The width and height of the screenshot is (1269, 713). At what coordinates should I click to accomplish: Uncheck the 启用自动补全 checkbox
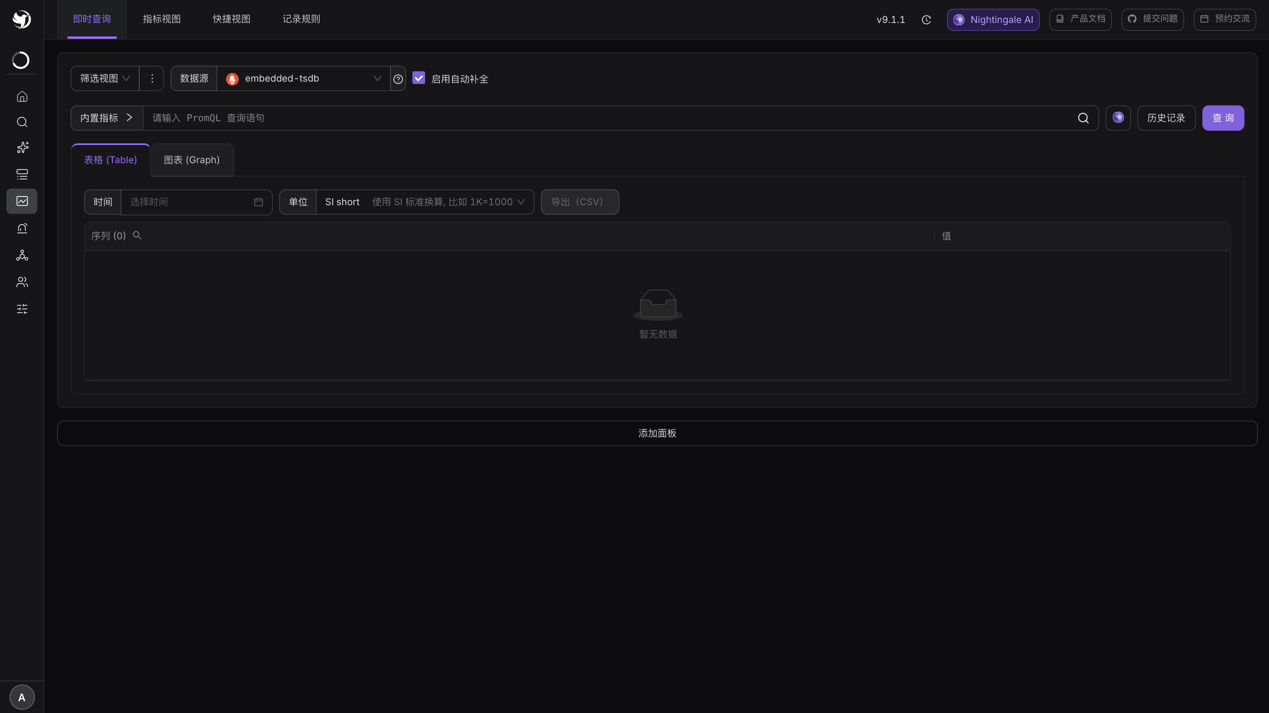(x=419, y=78)
